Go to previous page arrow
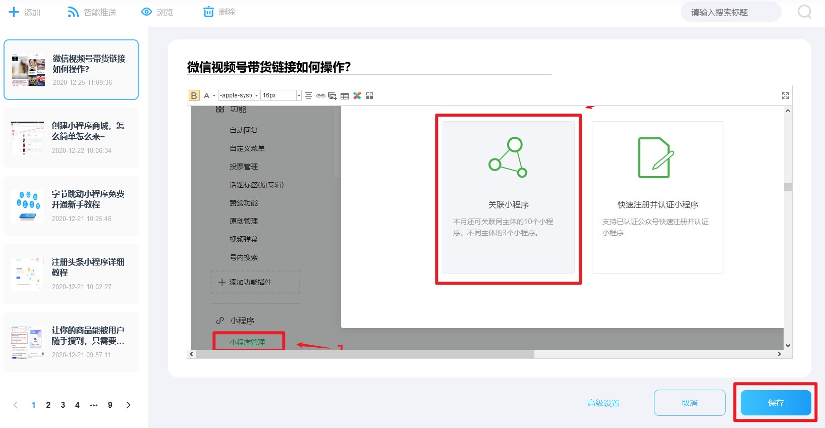This screenshot has height=428, width=825. tap(16, 405)
